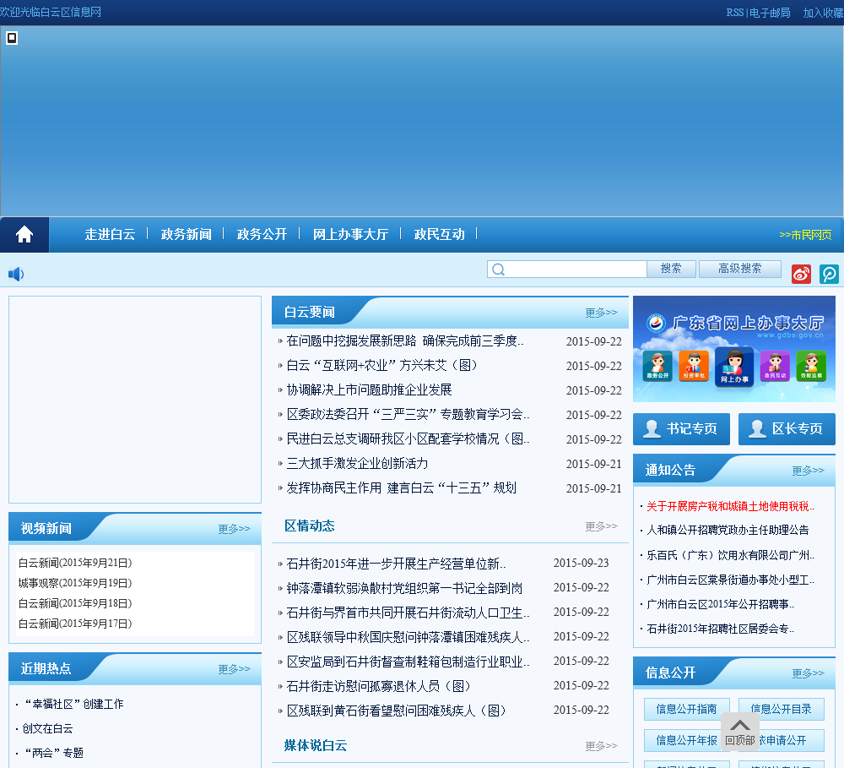This screenshot has height=768, width=844.
Task: Open notice 乐百氏（广东）饮用水有限公司广州..
Action: (730, 555)
